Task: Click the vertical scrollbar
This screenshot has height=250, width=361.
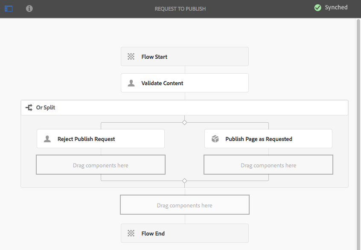Action: pyautogui.click(x=358, y=128)
